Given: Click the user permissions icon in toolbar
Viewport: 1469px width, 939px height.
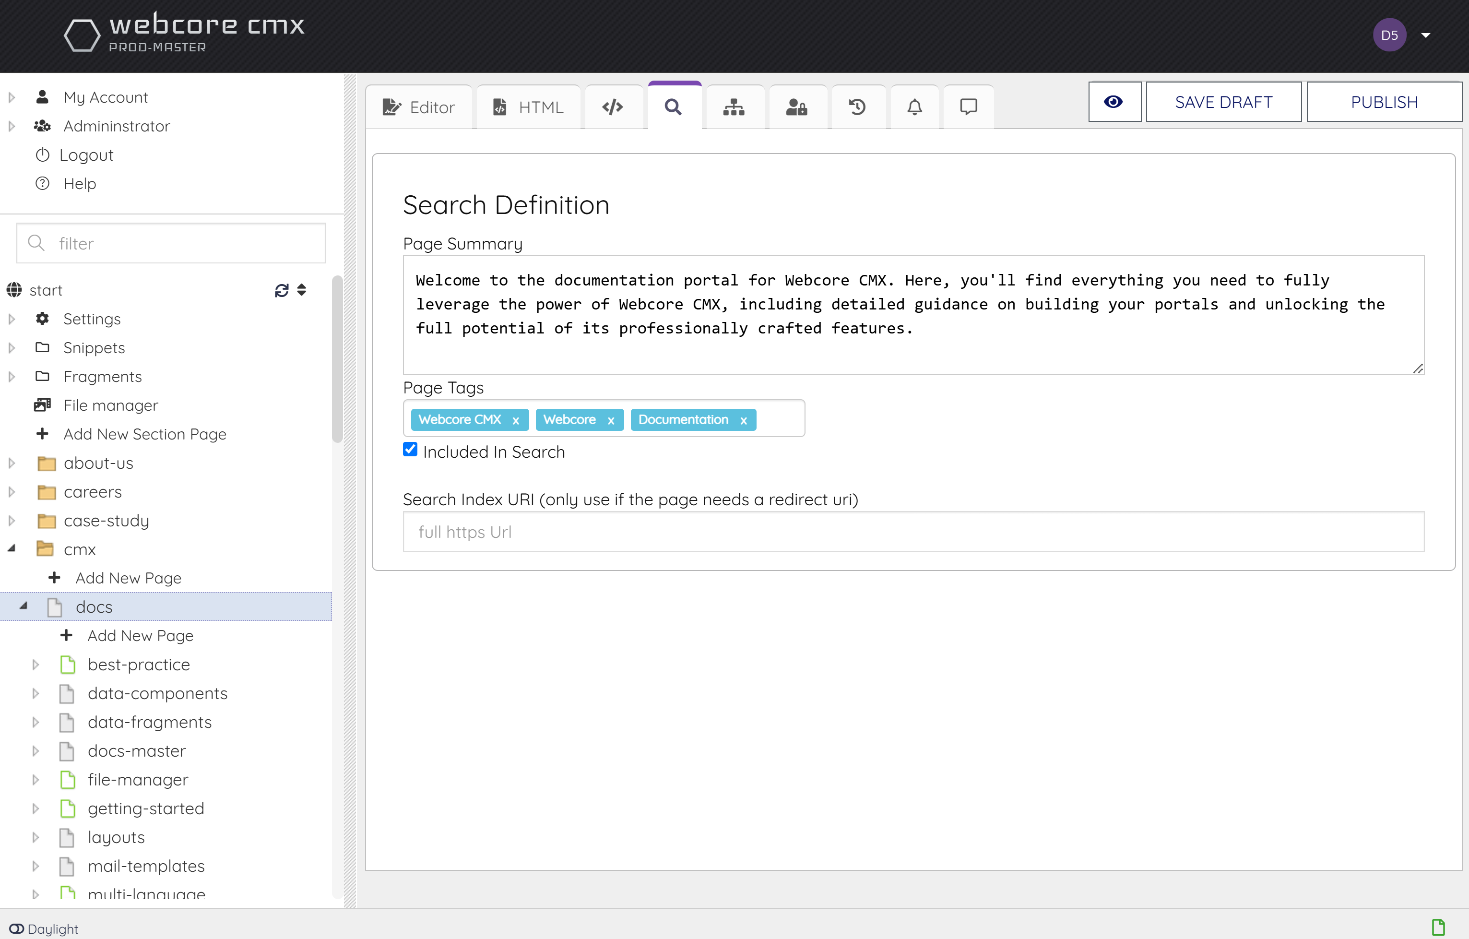Looking at the screenshot, I should pyautogui.click(x=795, y=106).
